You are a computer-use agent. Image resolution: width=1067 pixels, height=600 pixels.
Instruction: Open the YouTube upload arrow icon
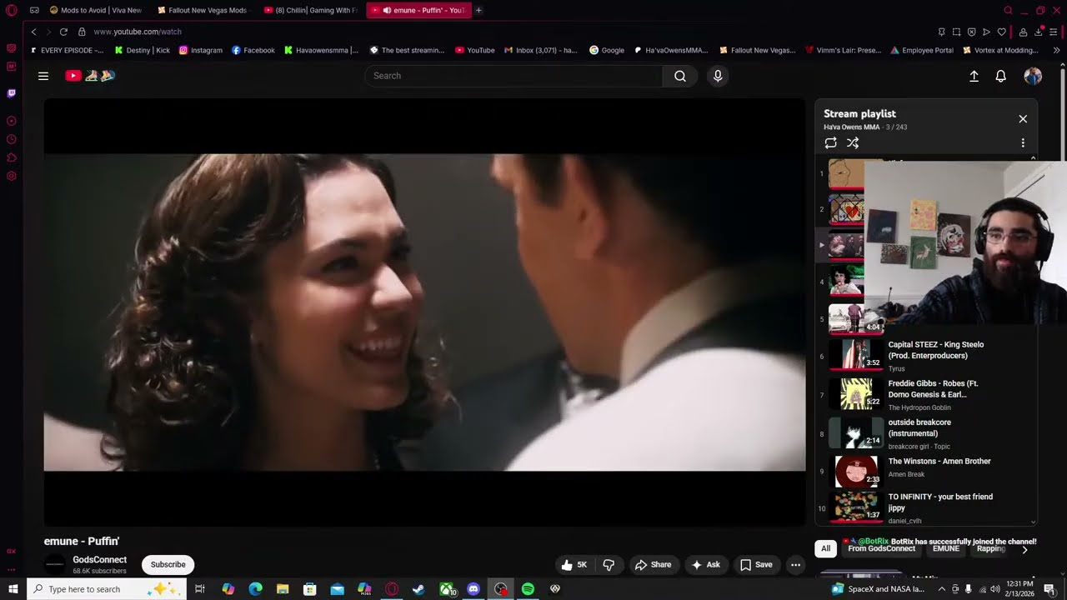(x=974, y=76)
